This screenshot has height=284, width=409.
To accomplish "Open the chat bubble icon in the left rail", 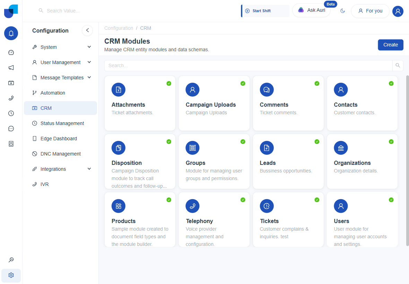I will click(11, 129).
